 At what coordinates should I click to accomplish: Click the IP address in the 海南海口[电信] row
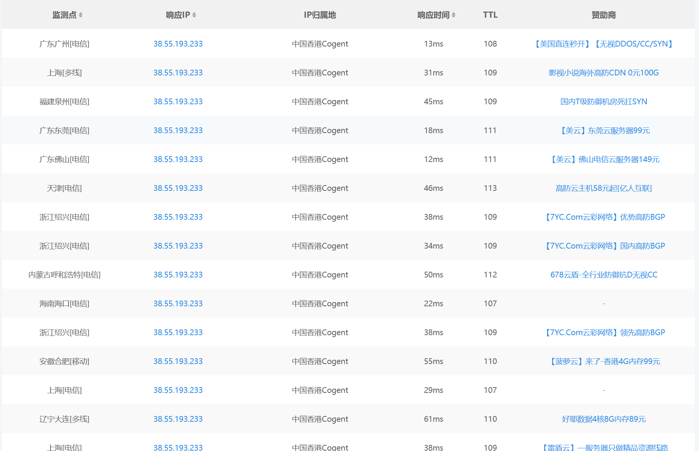(x=178, y=304)
